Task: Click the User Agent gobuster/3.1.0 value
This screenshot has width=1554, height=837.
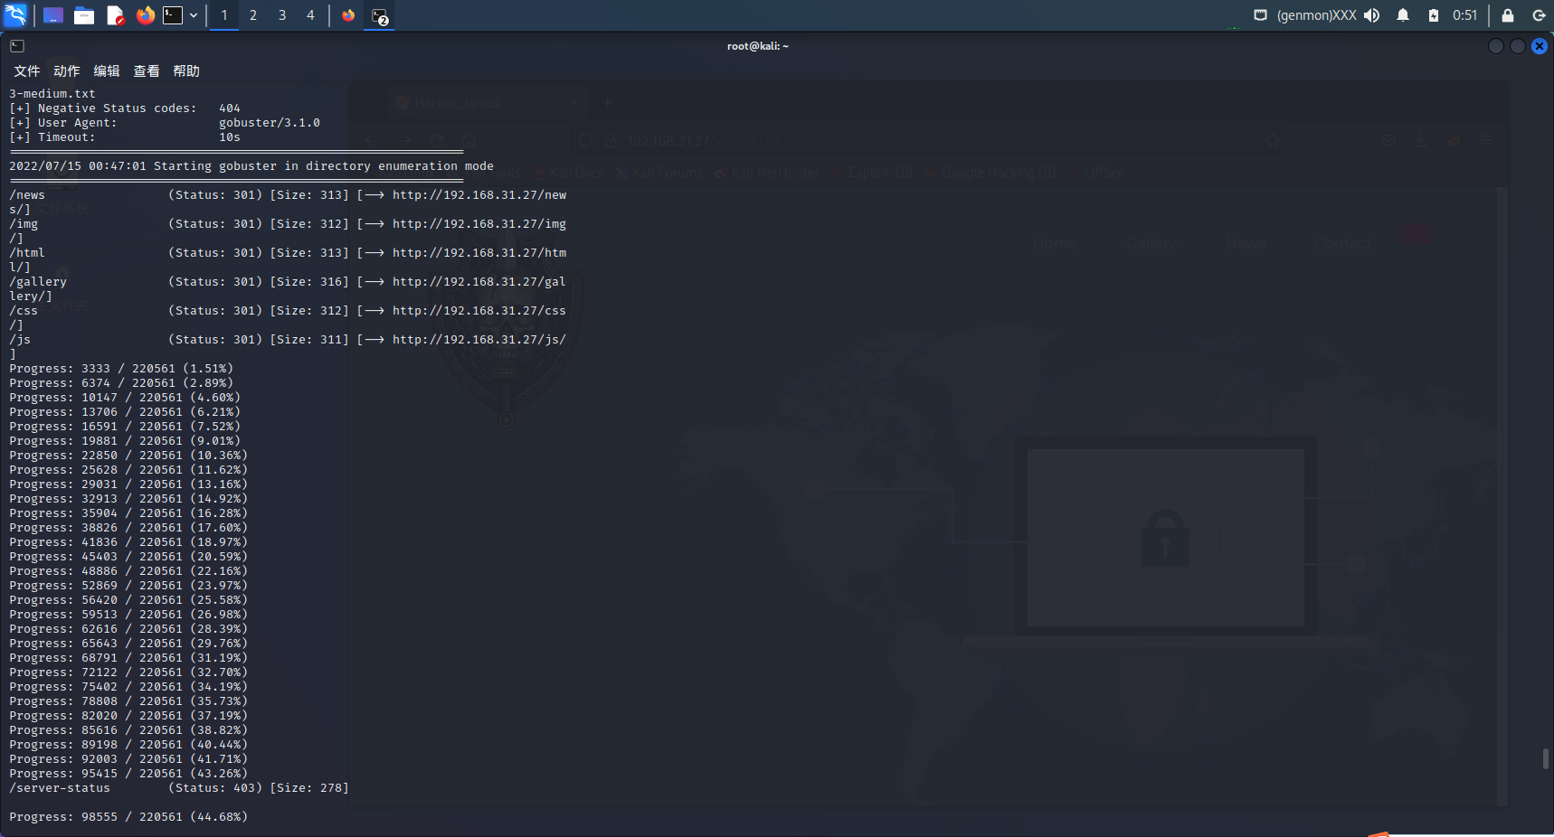Action: point(270,123)
